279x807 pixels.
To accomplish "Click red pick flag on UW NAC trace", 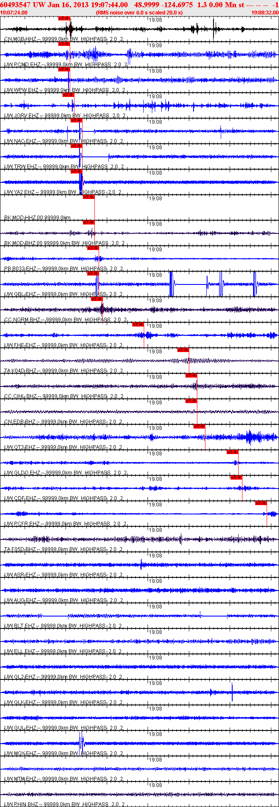I will click(x=76, y=120).
